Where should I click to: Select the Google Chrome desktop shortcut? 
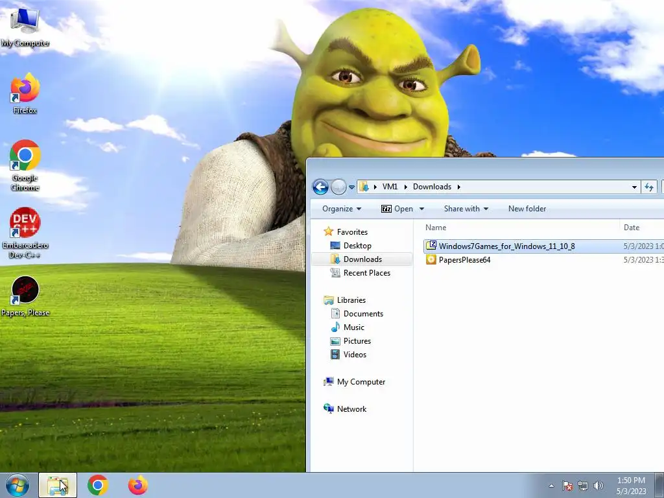[25, 165]
